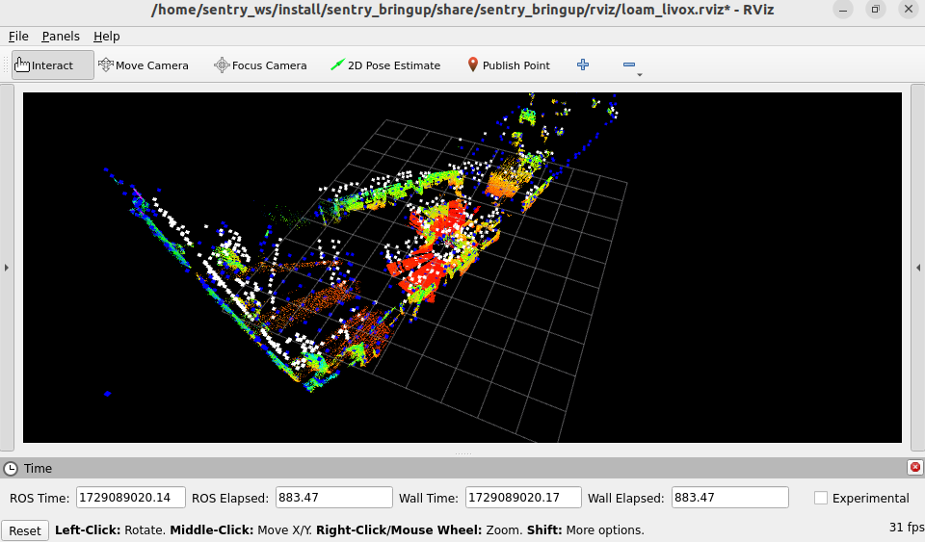The image size is (925, 542).
Task: Select the Interact tool
Action: click(52, 65)
